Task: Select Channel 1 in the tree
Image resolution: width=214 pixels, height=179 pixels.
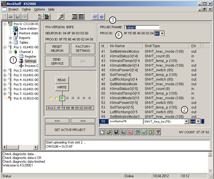Action: click(26, 52)
